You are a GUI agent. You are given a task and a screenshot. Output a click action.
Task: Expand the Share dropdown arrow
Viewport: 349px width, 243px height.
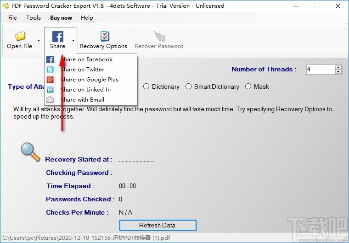point(73,40)
